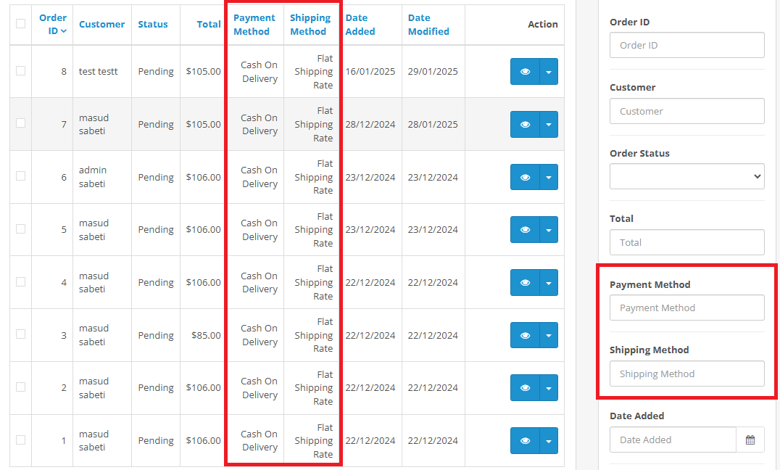Screen dimensions: 780x470
Task: Sort orders by Customer column header
Action: tap(101, 24)
